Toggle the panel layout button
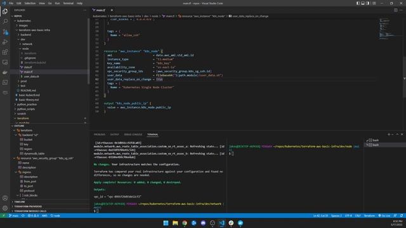Screen dimensions: 406x228 (363, 3)
